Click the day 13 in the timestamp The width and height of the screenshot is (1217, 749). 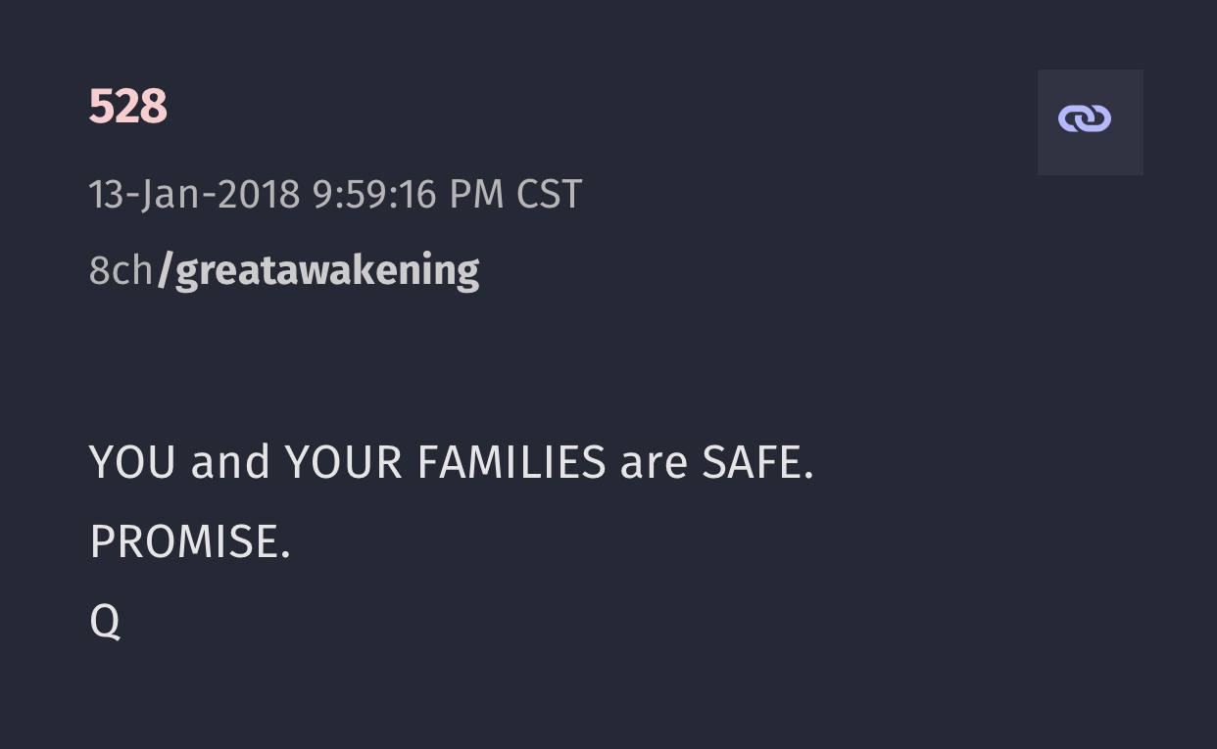point(107,195)
